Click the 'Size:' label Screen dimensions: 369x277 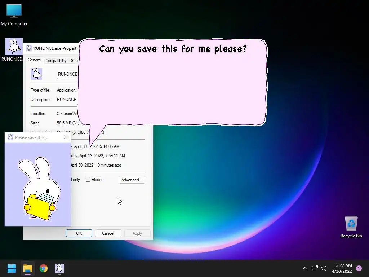pyautogui.click(x=35, y=123)
